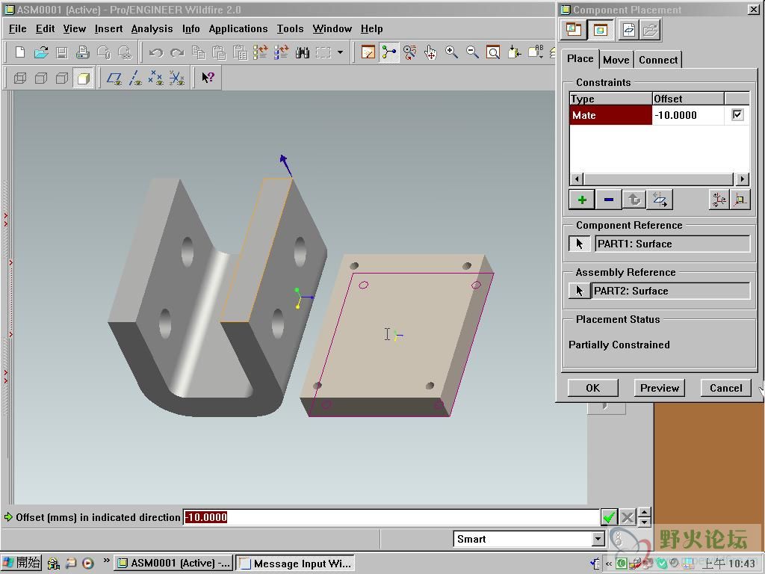
Task: Accept offset value with green check
Action: pos(608,517)
